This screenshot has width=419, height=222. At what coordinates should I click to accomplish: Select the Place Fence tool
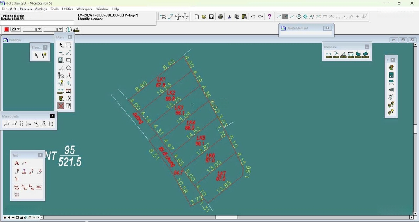69,45
